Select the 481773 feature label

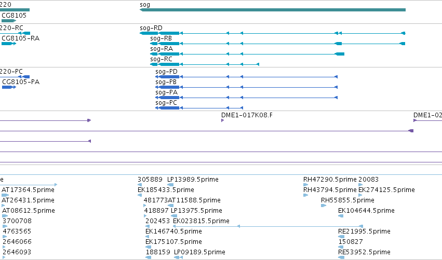[x=156, y=200]
